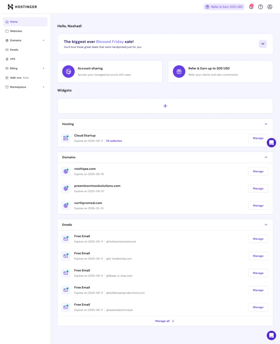280x344 pixels.
Task: Click the northpromed.com domain name
Action: pos(88,203)
